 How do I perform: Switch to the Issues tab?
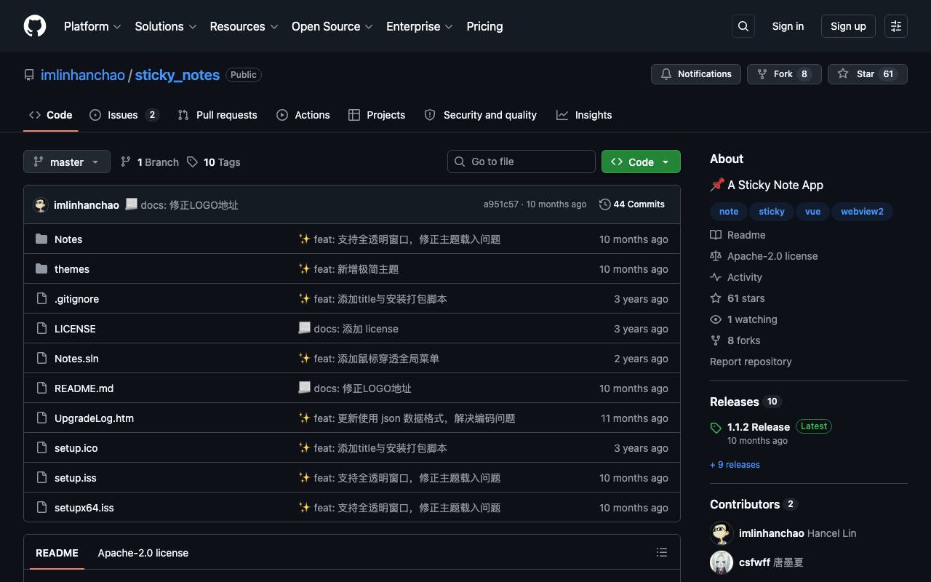124,115
